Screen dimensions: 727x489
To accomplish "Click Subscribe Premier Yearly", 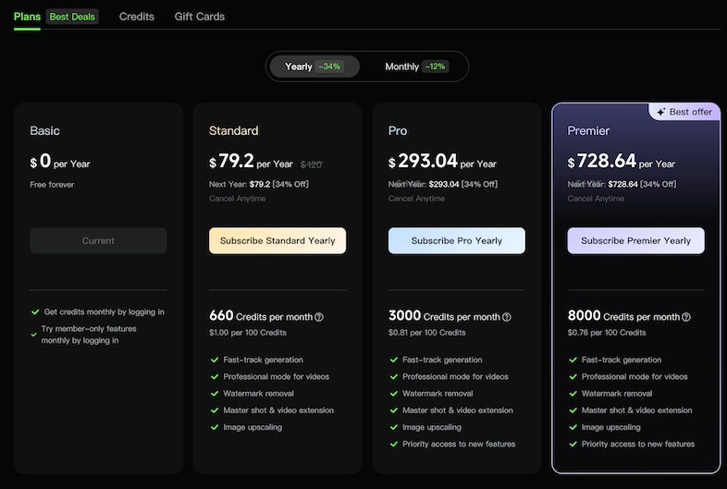I will [x=635, y=240].
